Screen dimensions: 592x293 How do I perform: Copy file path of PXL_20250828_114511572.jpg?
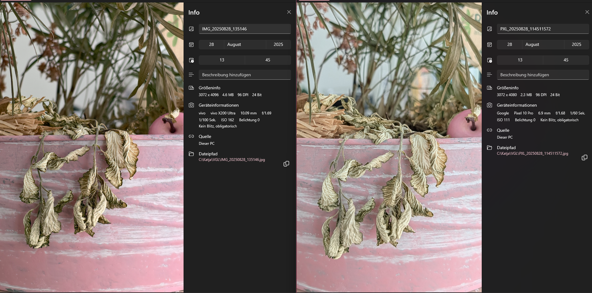point(584,158)
